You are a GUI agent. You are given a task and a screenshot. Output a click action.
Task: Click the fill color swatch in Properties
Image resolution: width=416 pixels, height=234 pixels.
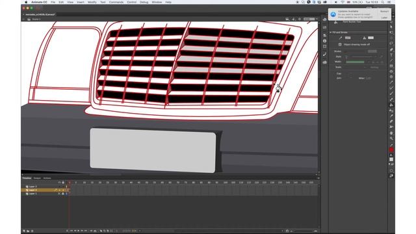pos(370,38)
